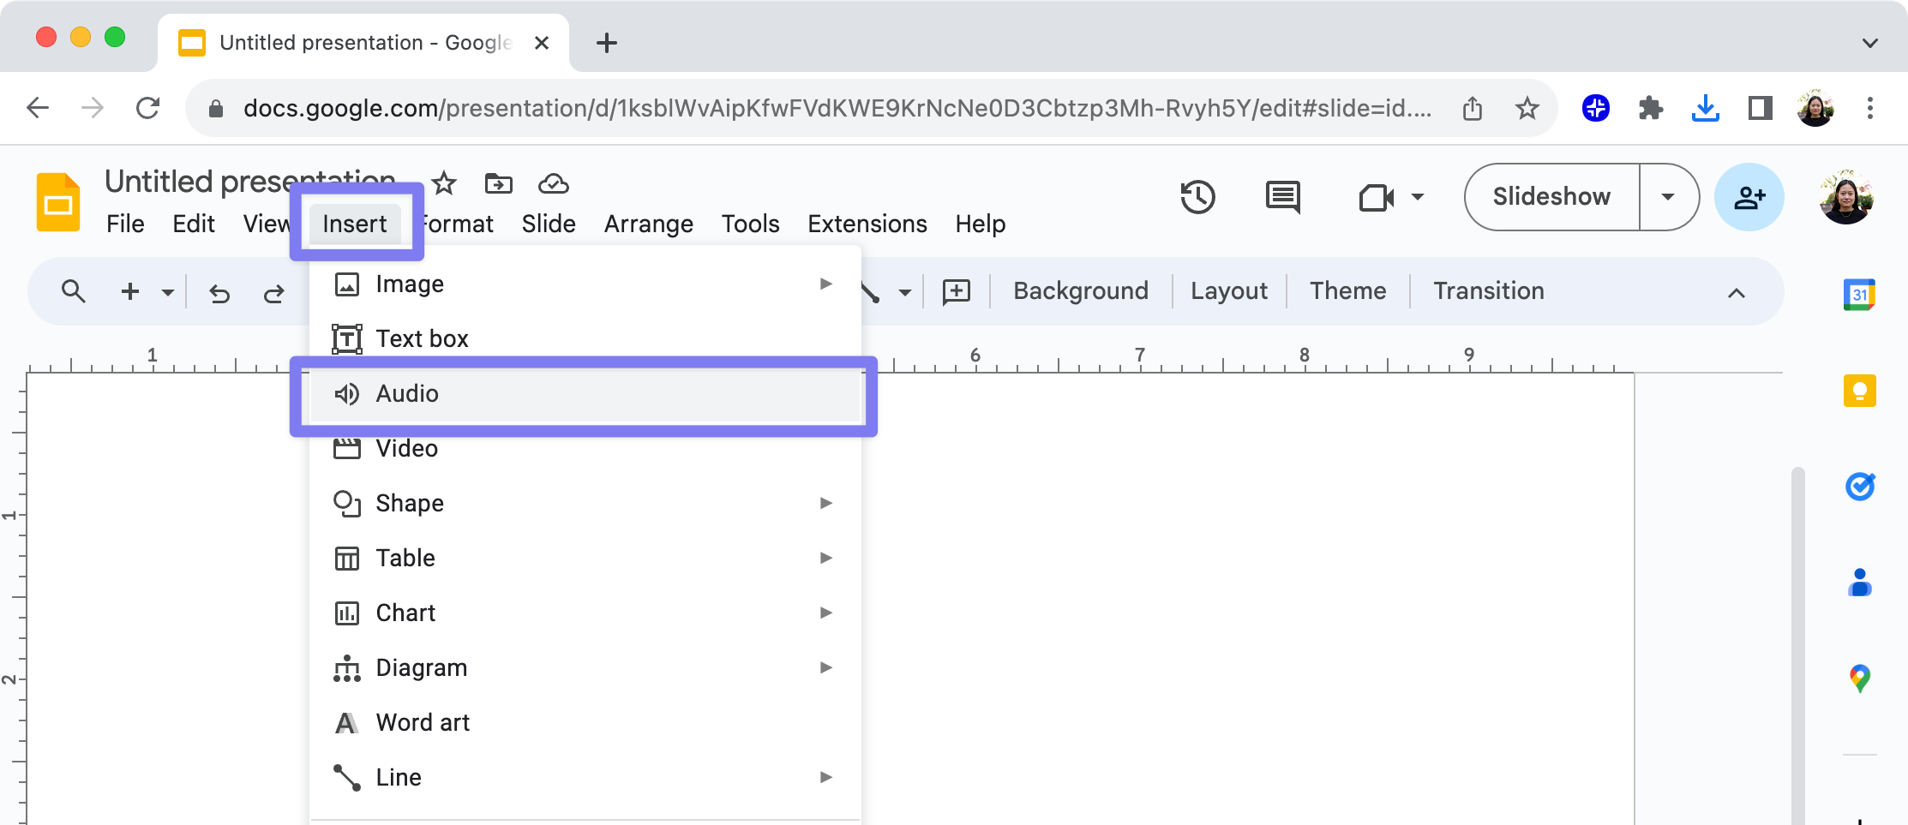Star the Untitled presentation
Screen dimensions: 1908x825
pos(444,183)
